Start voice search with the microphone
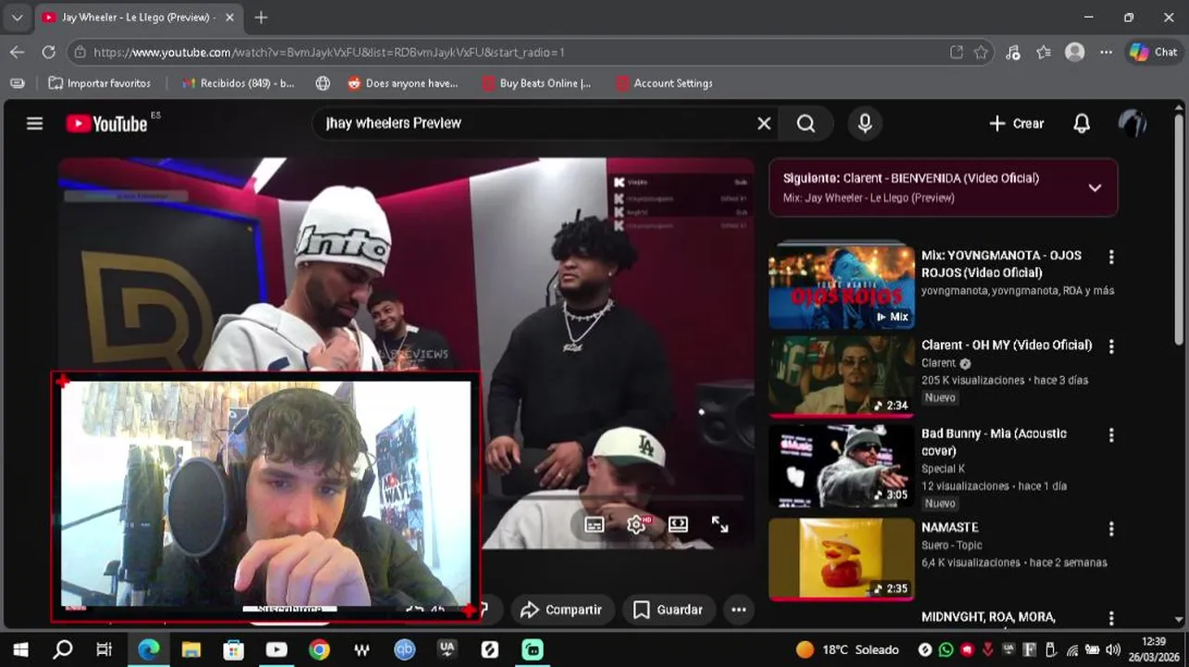The width and height of the screenshot is (1189, 667). (865, 123)
